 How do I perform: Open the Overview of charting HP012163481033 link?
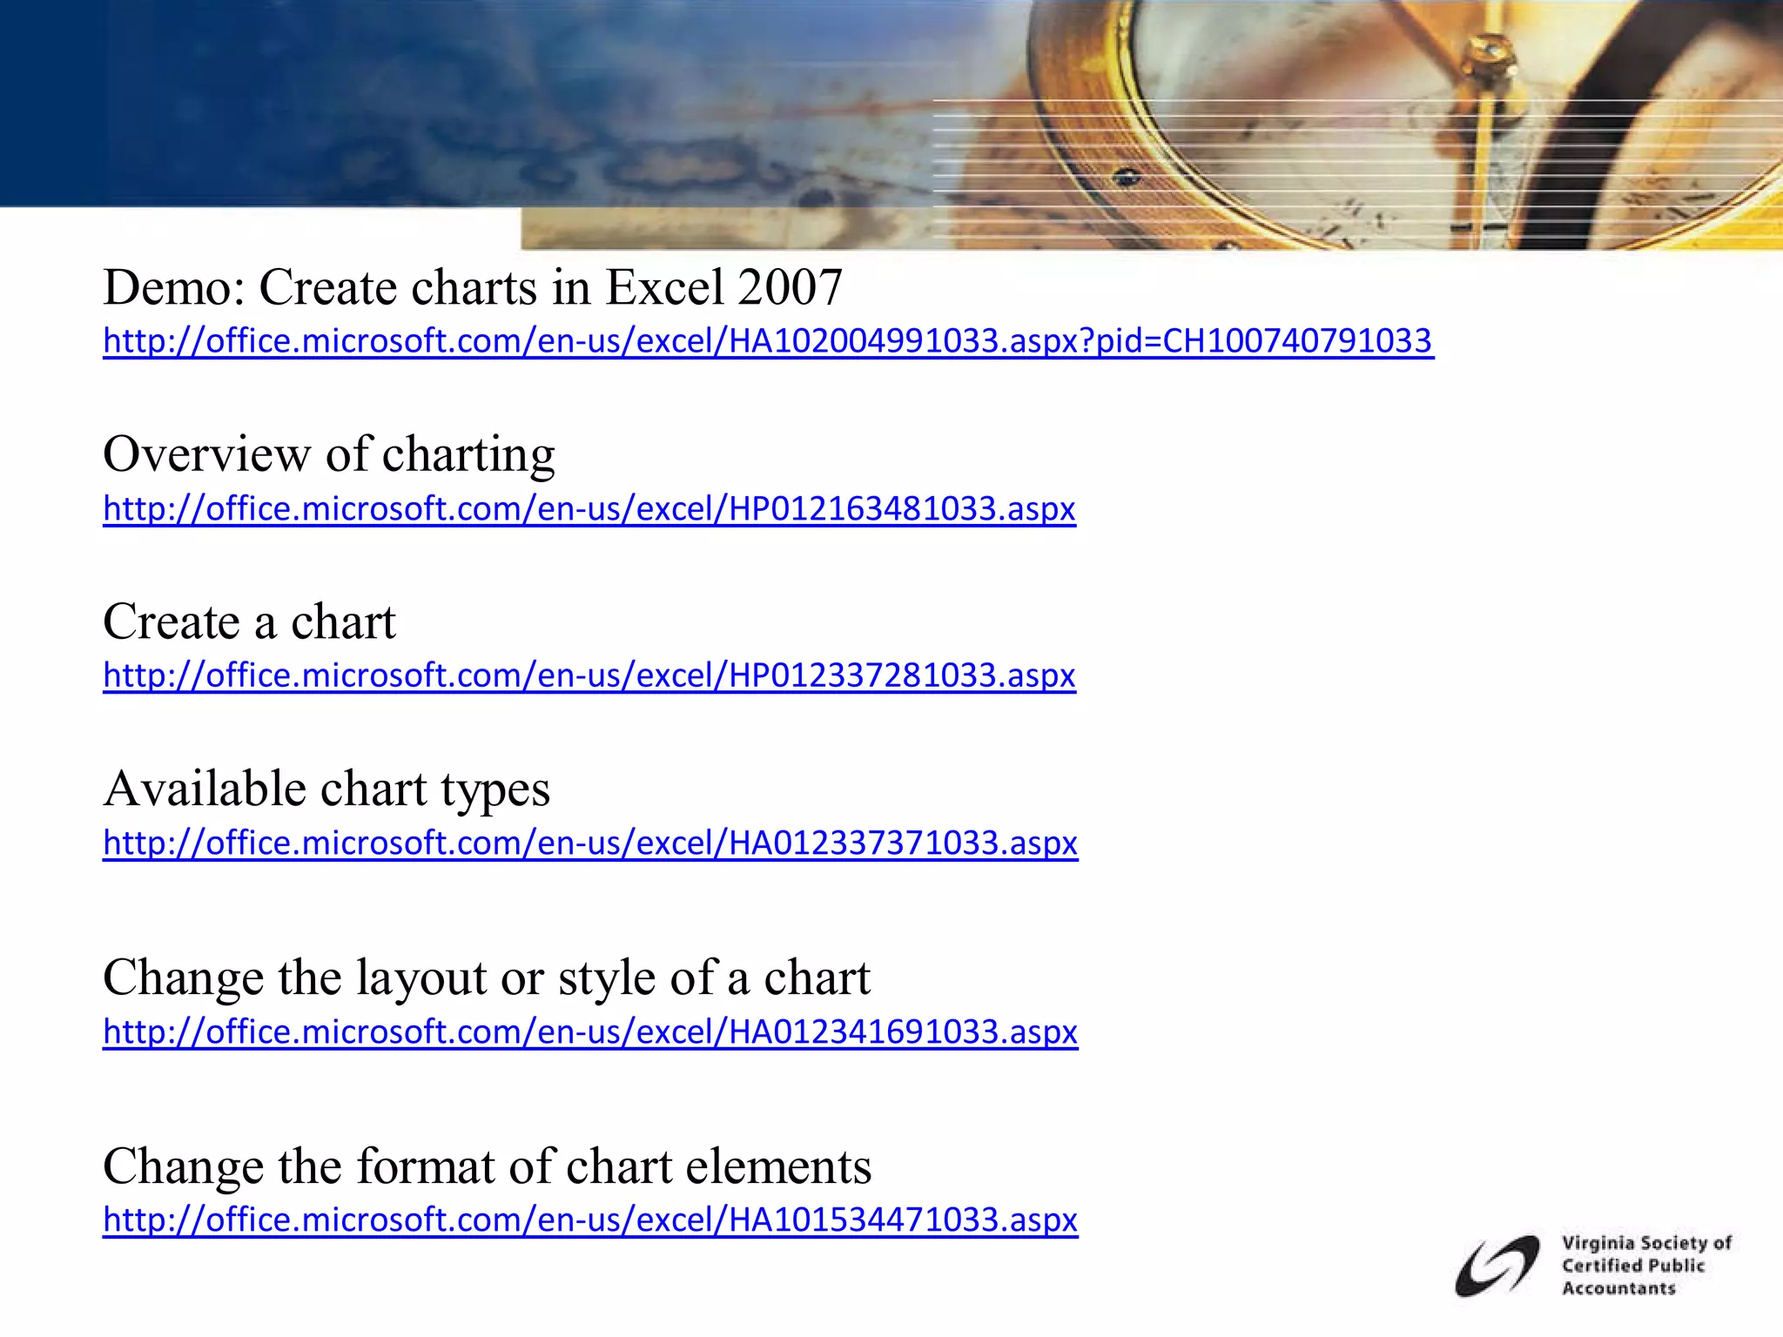point(589,508)
